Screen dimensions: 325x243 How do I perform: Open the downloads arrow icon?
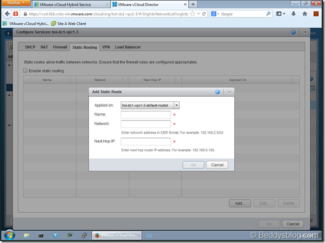point(293,14)
